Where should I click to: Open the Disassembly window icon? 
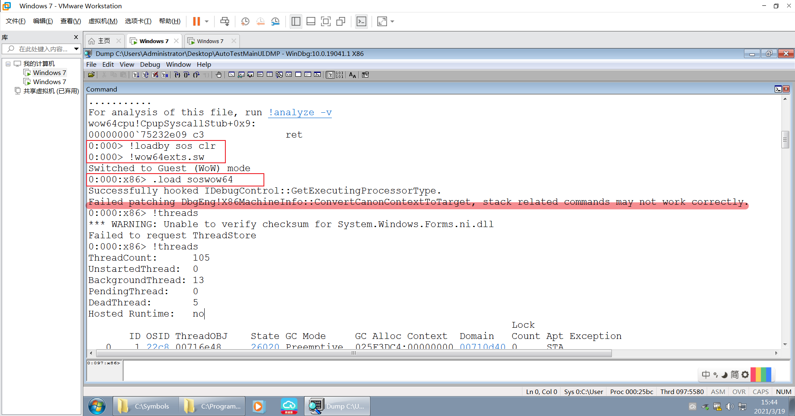[x=289, y=75]
